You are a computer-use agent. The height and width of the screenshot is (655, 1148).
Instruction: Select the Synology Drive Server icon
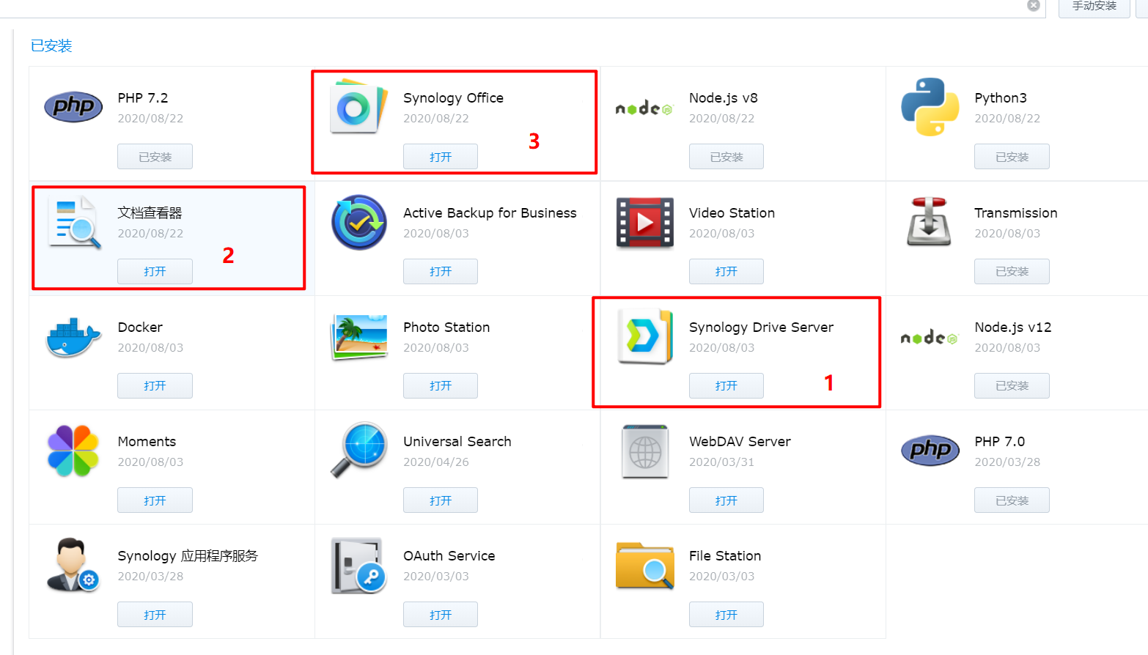(645, 336)
